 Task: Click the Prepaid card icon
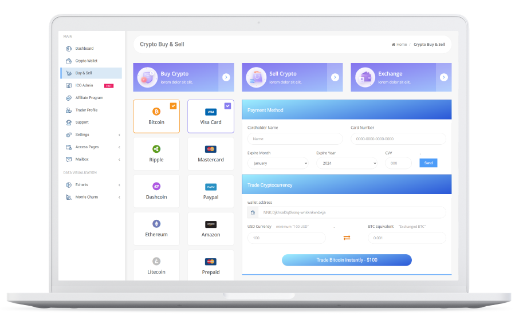click(211, 262)
